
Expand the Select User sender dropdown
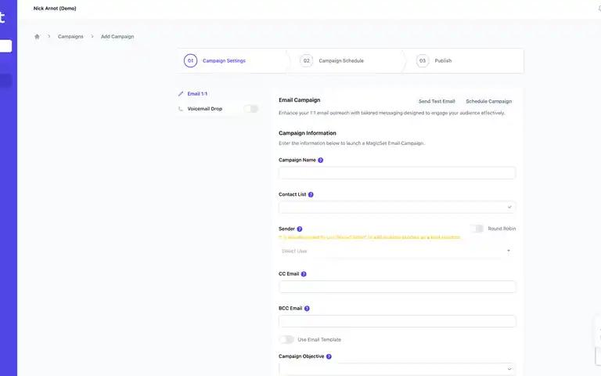point(397,251)
